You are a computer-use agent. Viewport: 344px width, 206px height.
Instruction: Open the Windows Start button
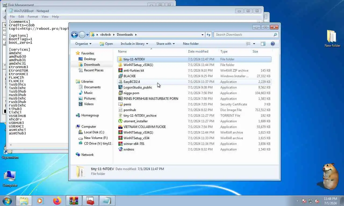coord(7,201)
